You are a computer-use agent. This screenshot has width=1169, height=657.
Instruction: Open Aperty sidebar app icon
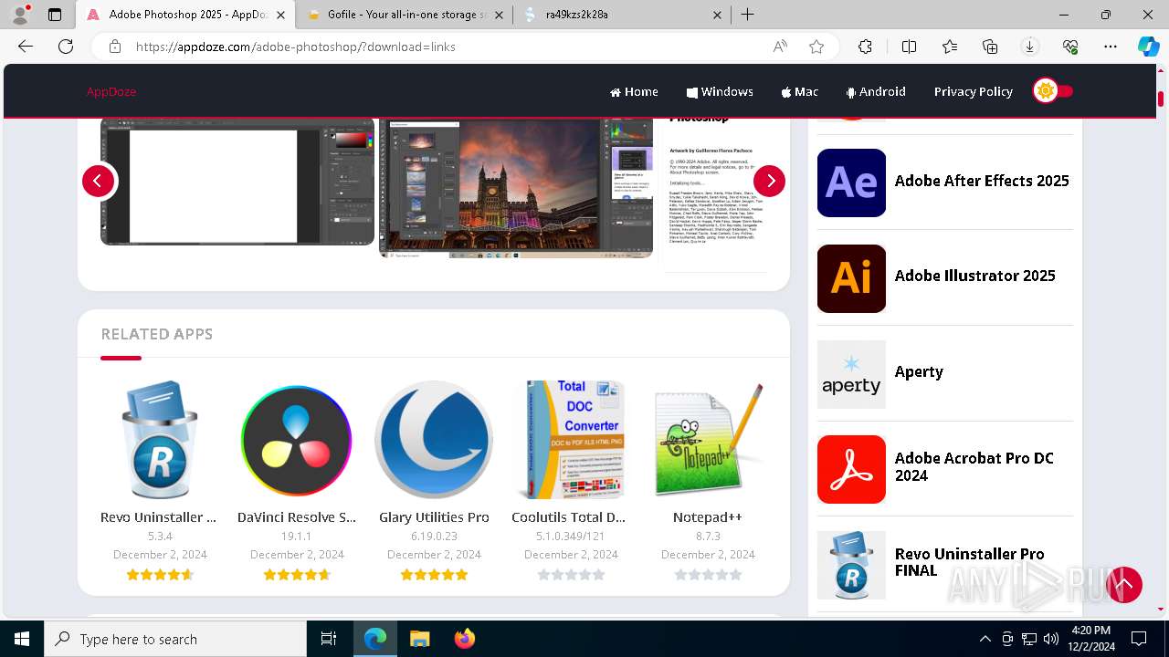[x=851, y=374]
